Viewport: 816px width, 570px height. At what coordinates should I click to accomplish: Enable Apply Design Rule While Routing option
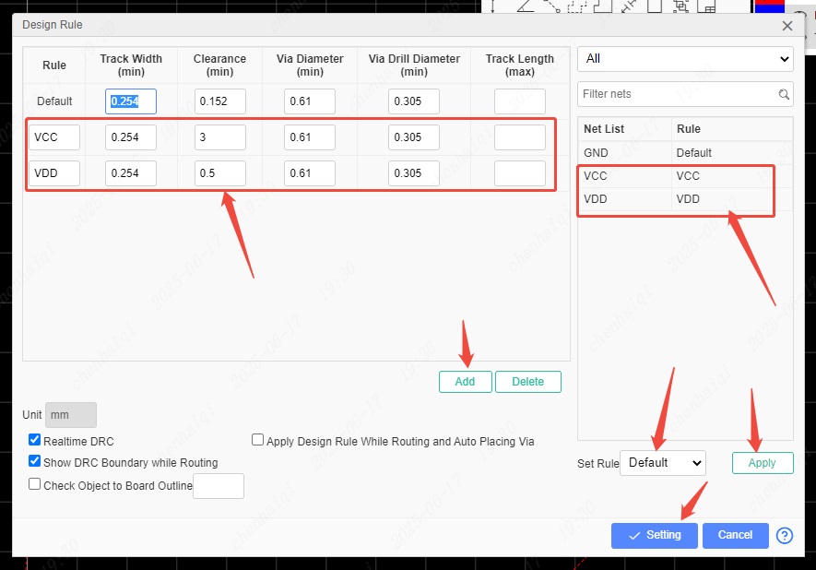pyautogui.click(x=258, y=441)
